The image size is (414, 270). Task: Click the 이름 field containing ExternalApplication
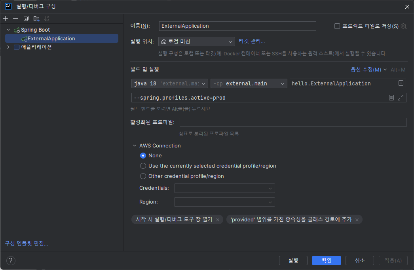click(237, 26)
